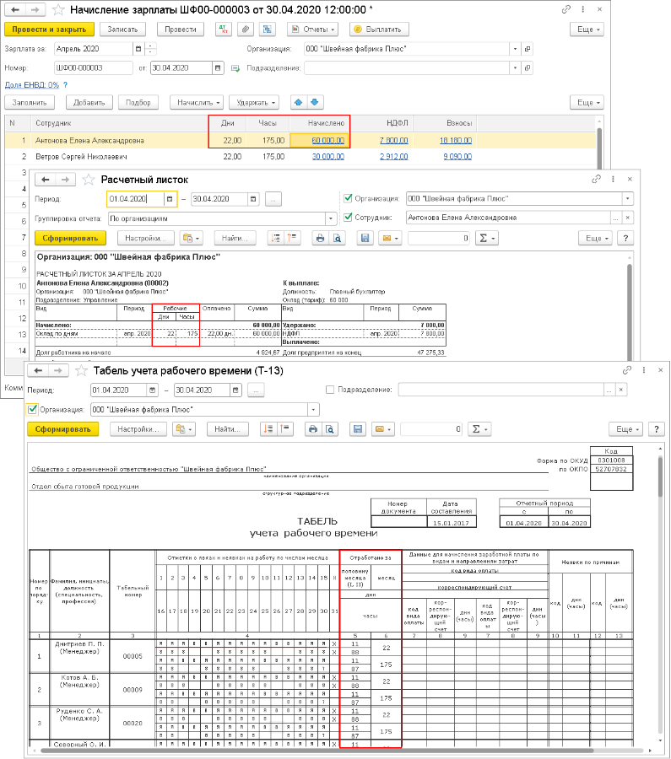
Task: Open Доля ЕНВД: 0% link
Action: point(32,85)
